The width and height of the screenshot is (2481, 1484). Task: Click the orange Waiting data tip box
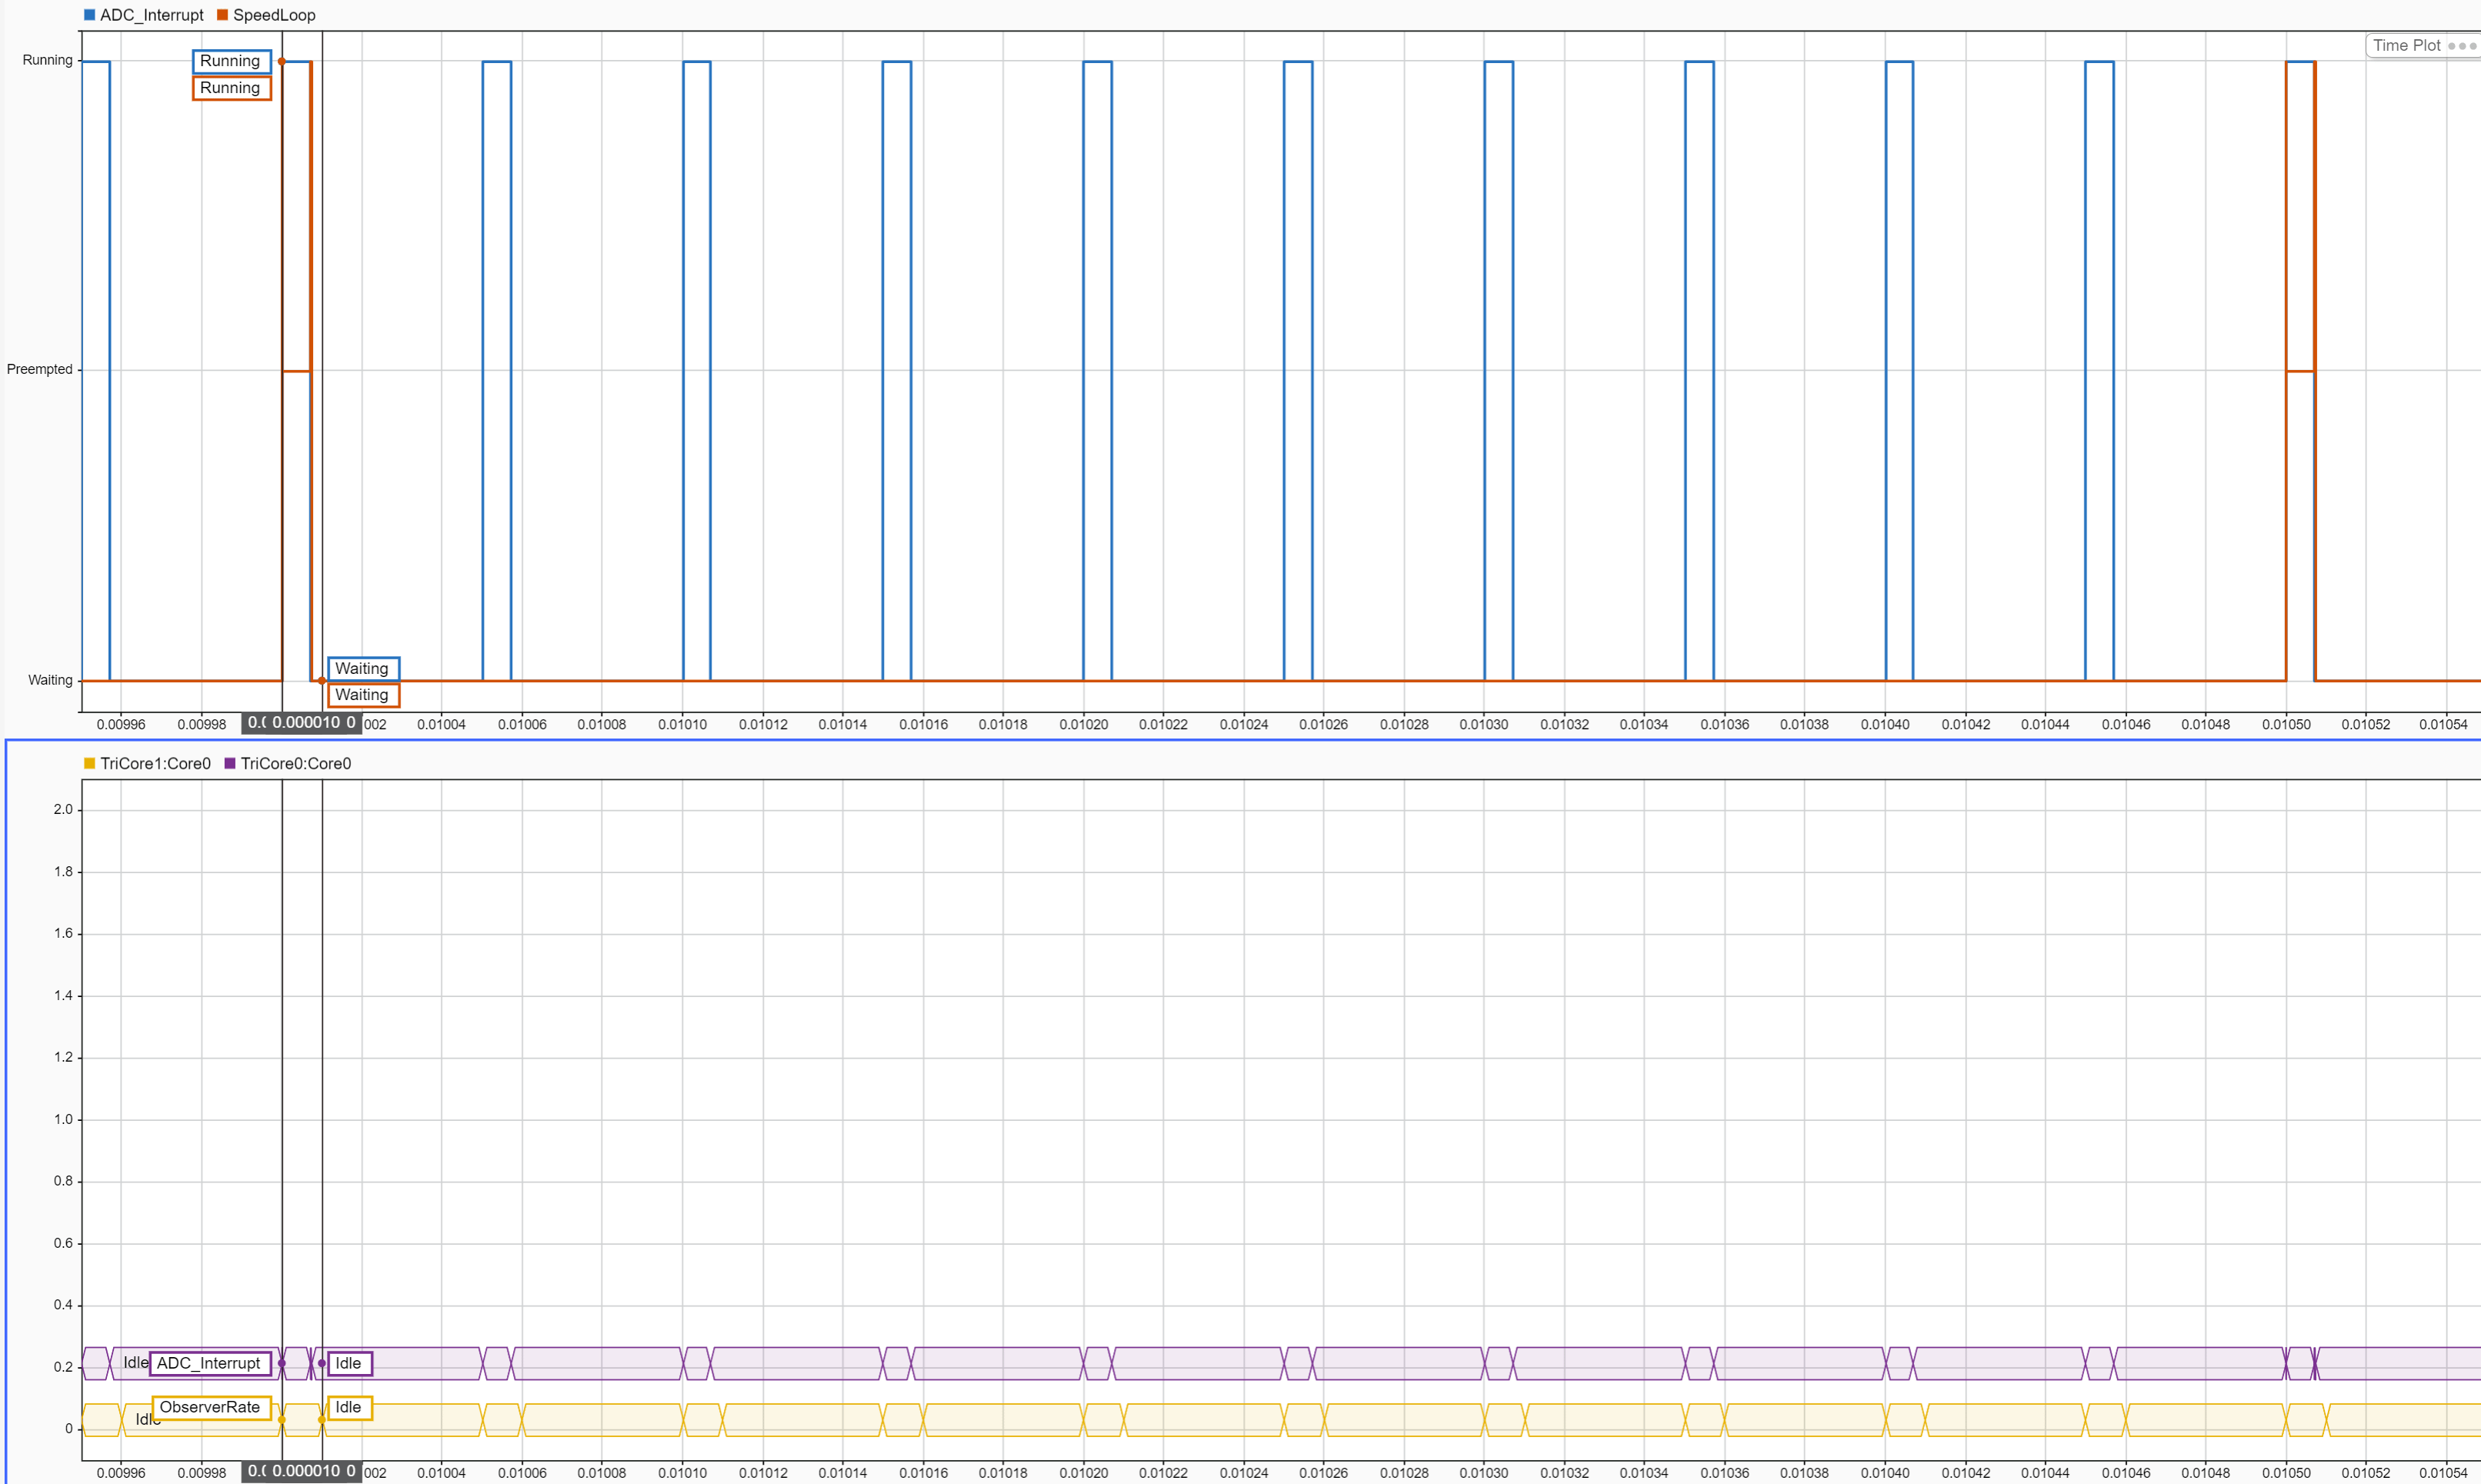coord(363,695)
